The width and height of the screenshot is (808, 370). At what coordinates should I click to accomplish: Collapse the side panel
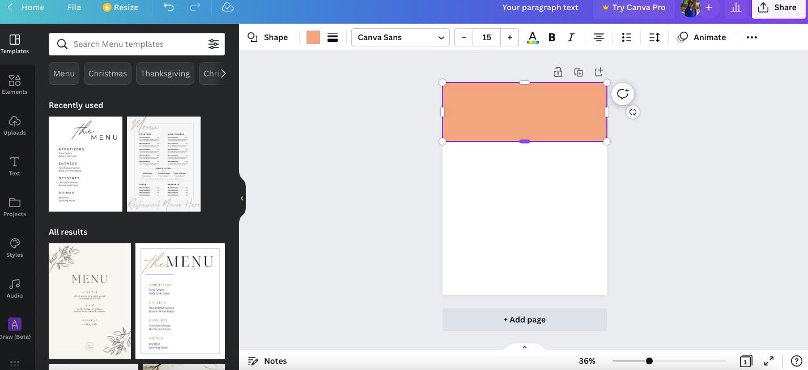pos(242,198)
